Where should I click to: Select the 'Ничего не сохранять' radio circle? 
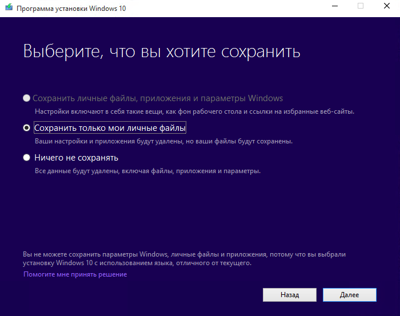pos(26,158)
